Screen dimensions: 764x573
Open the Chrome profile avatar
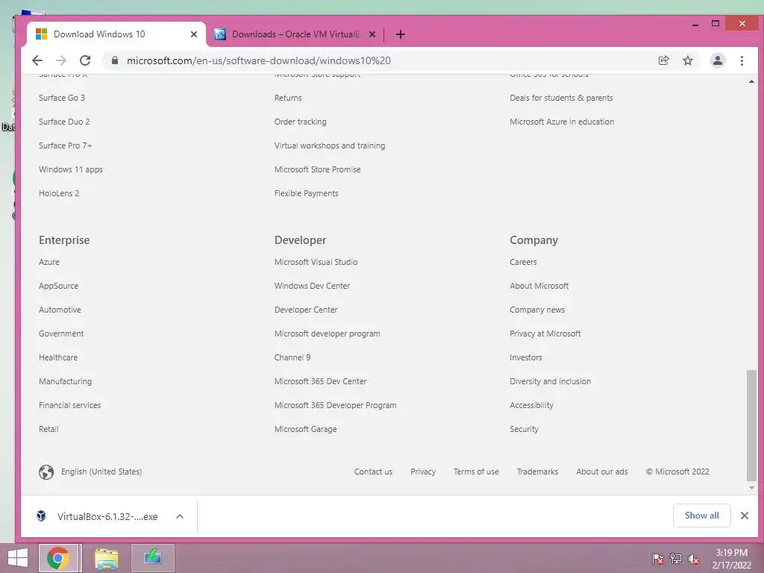point(717,60)
